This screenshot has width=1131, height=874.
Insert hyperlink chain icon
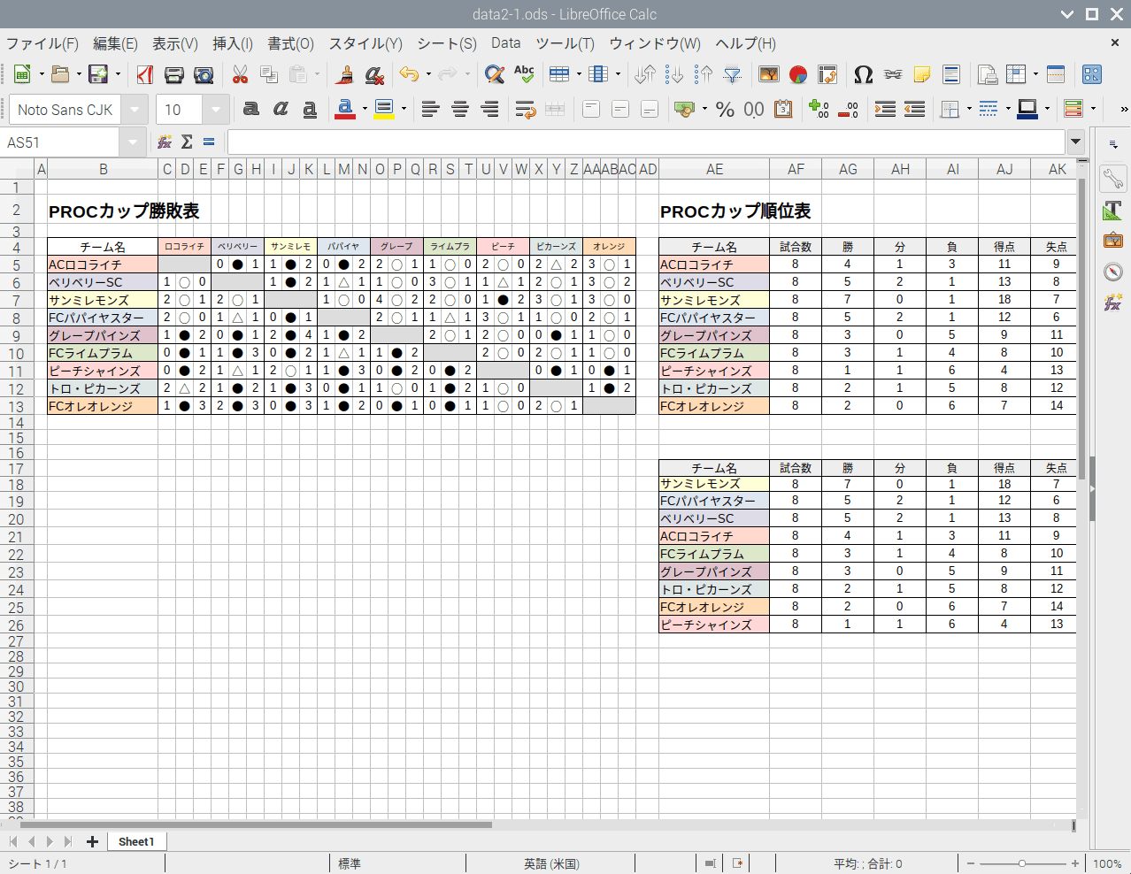[892, 75]
